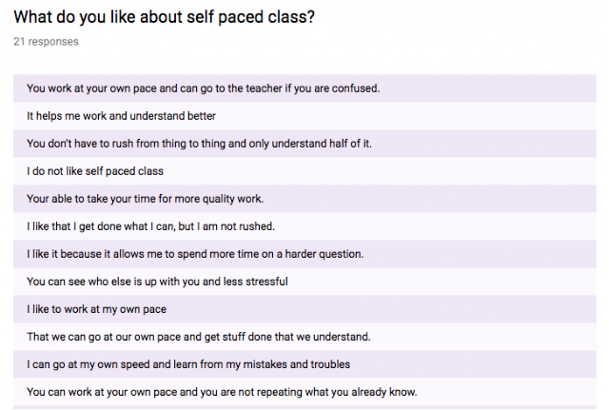
Task: Select the response about learning from mistakes and troubles
Action: 188,364
